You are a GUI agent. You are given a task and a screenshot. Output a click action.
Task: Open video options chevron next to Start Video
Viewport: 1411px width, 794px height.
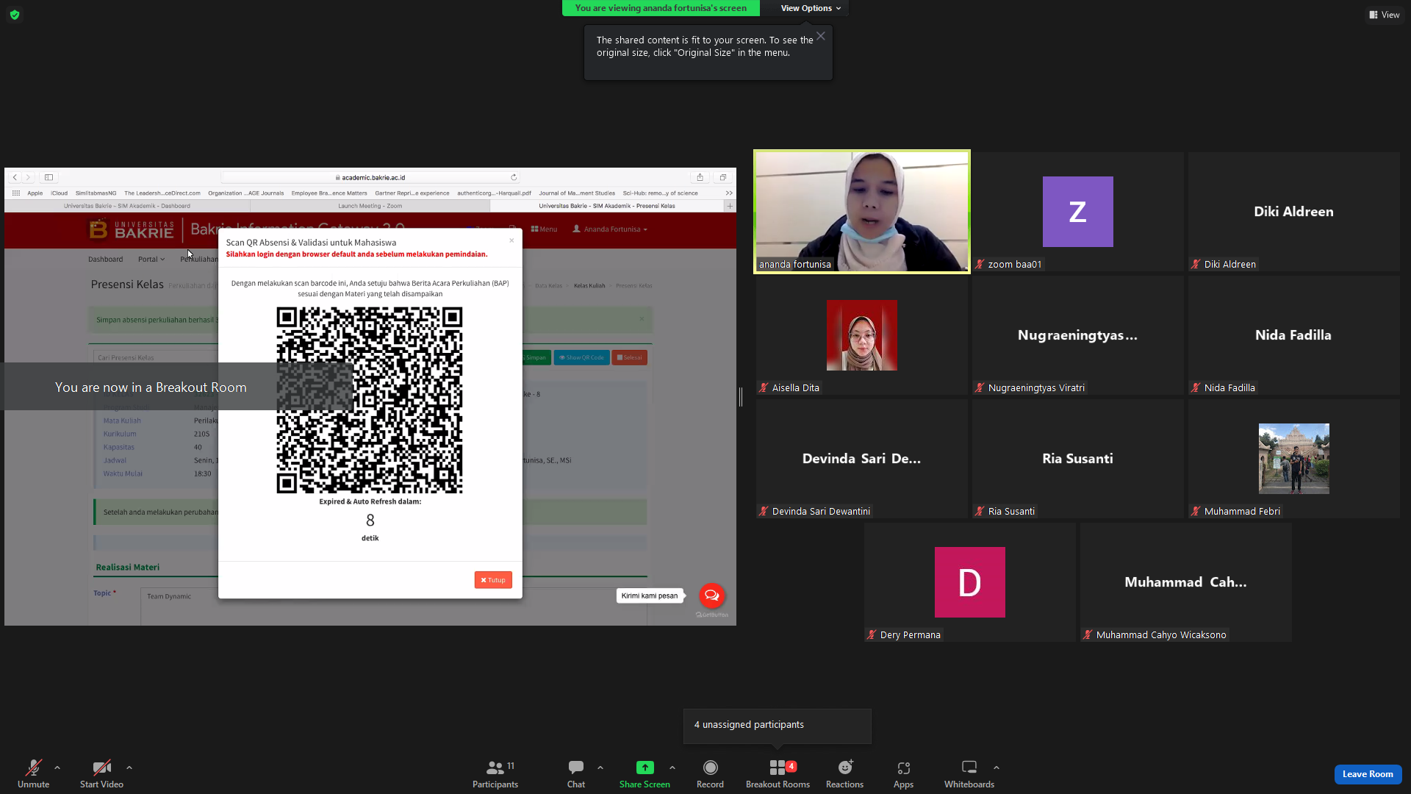coord(129,768)
